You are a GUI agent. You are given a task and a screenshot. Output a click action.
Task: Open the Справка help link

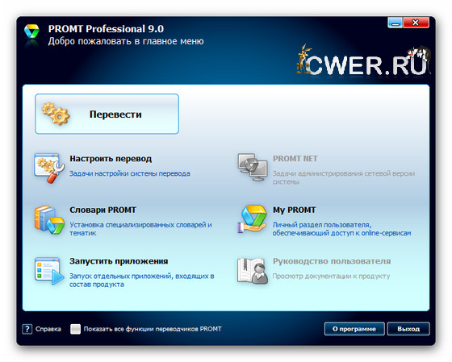point(48,329)
